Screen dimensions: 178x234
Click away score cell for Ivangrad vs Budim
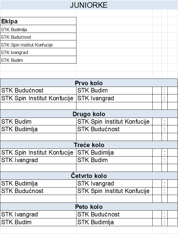pyautogui.click(x=173, y=160)
